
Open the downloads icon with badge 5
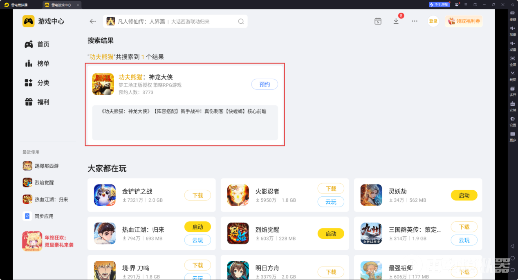click(396, 21)
